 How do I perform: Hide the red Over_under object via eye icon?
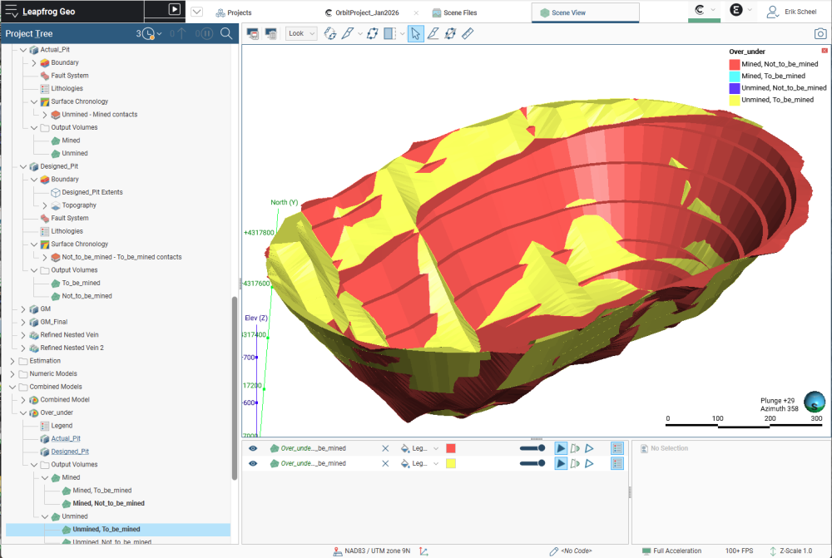coord(253,449)
